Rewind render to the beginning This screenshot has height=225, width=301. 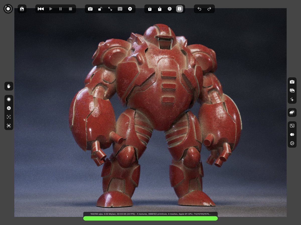coord(41,9)
